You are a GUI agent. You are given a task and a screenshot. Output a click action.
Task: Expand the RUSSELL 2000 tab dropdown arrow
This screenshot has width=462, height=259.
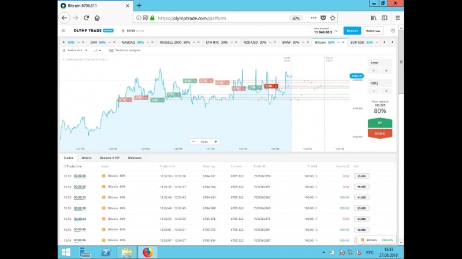click(194, 42)
